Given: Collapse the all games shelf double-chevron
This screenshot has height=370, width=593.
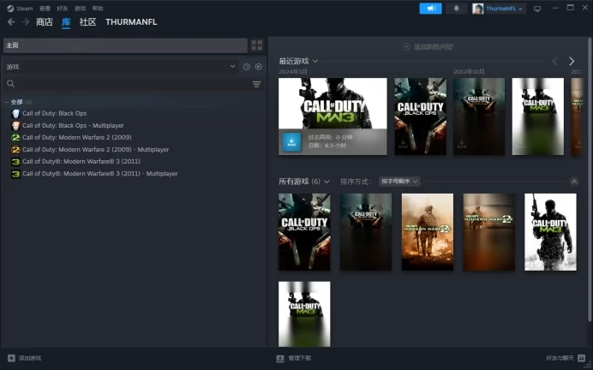Looking at the screenshot, I should [x=573, y=182].
